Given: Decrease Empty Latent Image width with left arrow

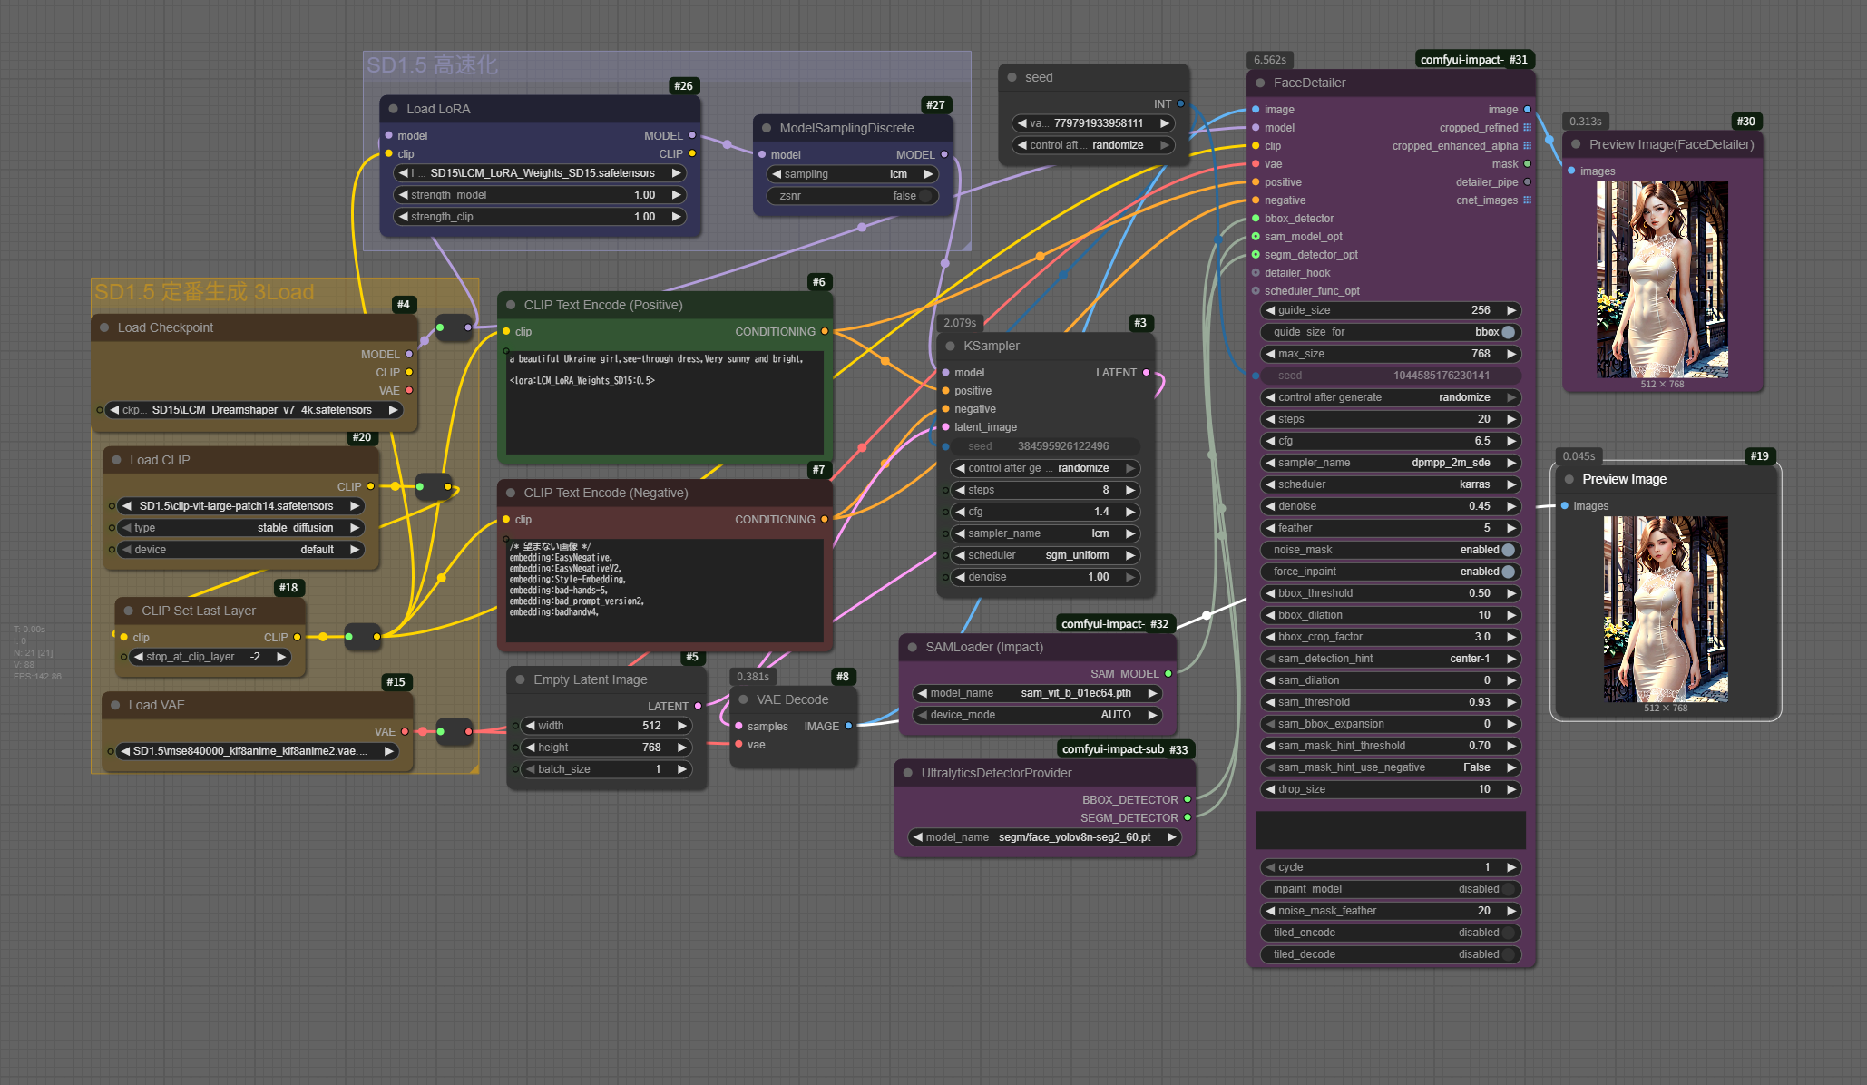Looking at the screenshot, I should 530,726.
